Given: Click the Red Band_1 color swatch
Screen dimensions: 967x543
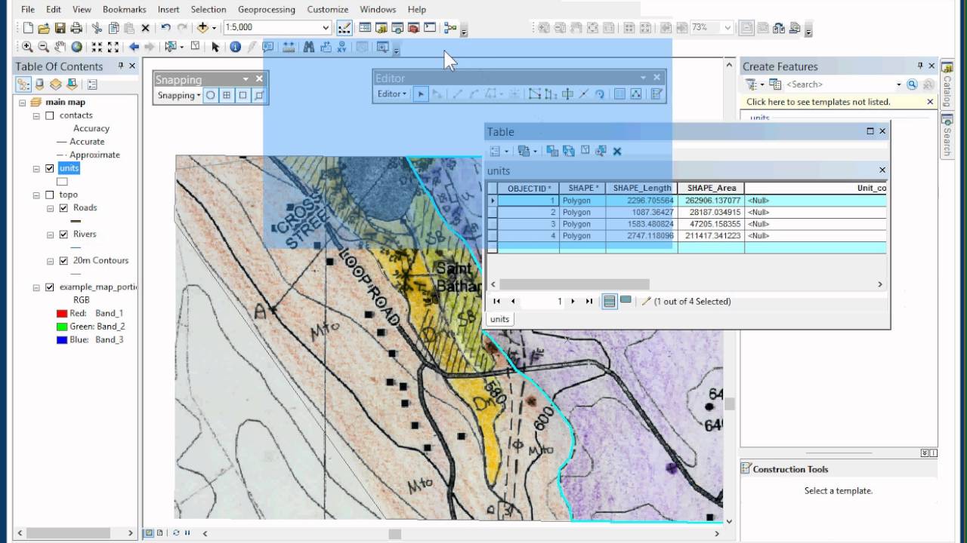Looking at the screenshot, I should tap(62, 313).
